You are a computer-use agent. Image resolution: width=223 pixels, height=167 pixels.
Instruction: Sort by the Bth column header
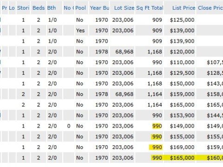pyautogui.click(x=52, y=8)
